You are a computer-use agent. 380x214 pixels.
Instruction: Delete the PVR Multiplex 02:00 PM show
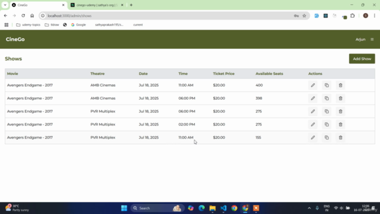[x=340, y=124]
